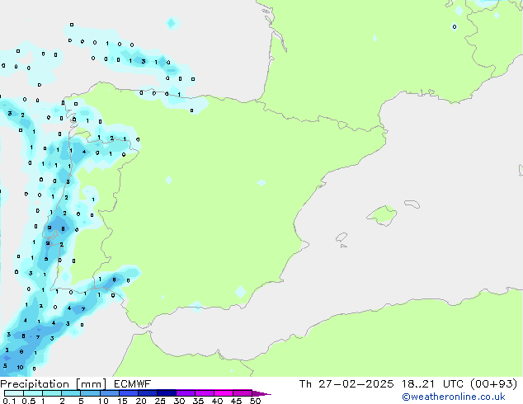Select the "ECMWF" model label

point(133,384)
